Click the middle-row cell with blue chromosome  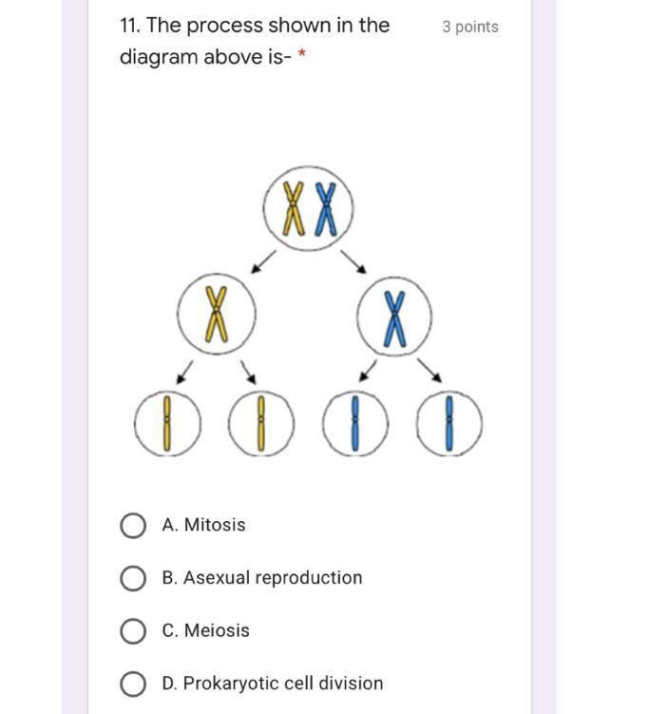click(x=395, y=316)
